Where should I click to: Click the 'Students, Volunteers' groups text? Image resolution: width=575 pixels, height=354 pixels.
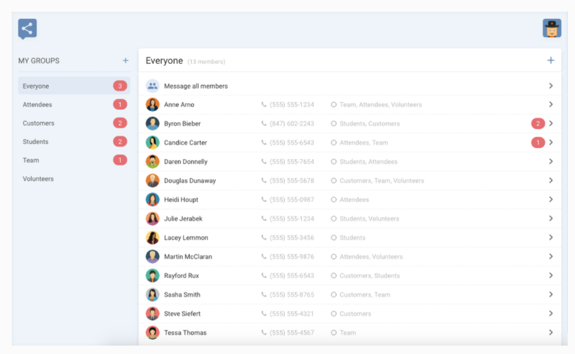tap(369, 219)
